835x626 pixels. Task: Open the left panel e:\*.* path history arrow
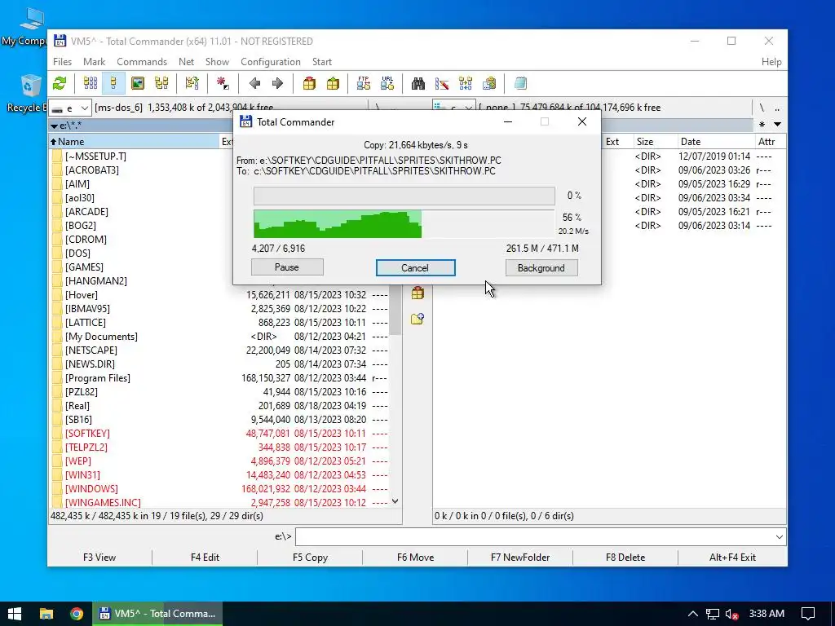click(55, 126)
